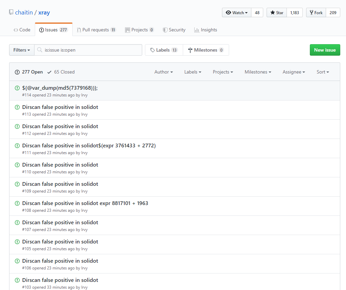The width and height of the screenshot is (346, 290).
Task: Open the xray repository link
Action: [x=44, y=12]
